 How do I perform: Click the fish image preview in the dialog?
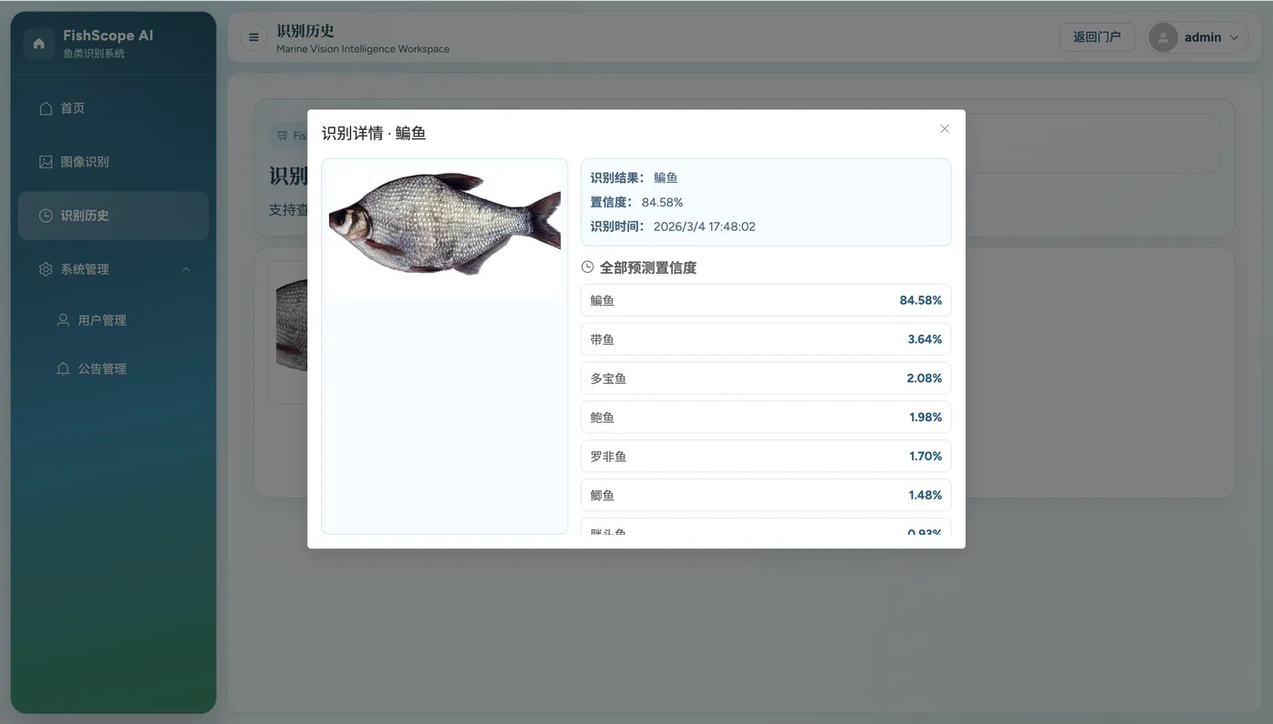tap(444, 227)
